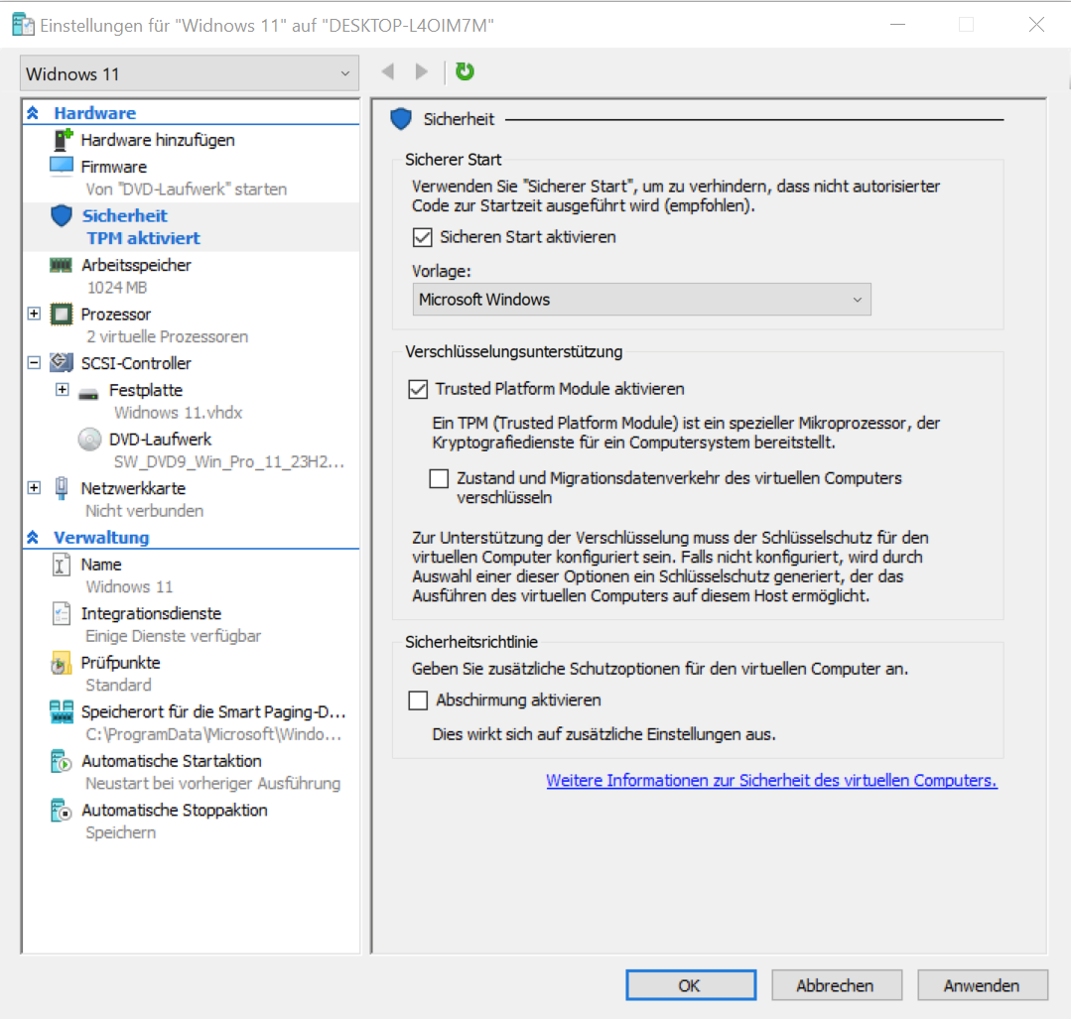Open the Vorlage Microsoft Windows dropdown
The height and width of the screenshot is (1019, 1071).
[641, 299]
